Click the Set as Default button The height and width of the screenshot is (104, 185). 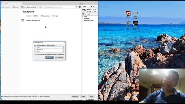(49, 57)
